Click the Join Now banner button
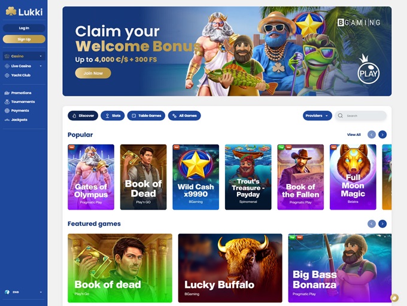407x306 pixels. pyautogui.click(x=93, y=73)
